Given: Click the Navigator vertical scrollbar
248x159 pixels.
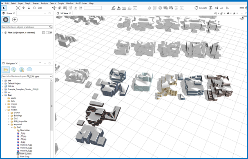Looking at the screenshot, I should pyautogui.click(x=51, y=106).
